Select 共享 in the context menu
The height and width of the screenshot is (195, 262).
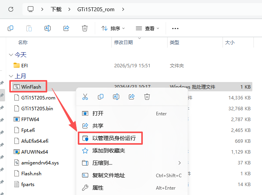tap(132, 126)
